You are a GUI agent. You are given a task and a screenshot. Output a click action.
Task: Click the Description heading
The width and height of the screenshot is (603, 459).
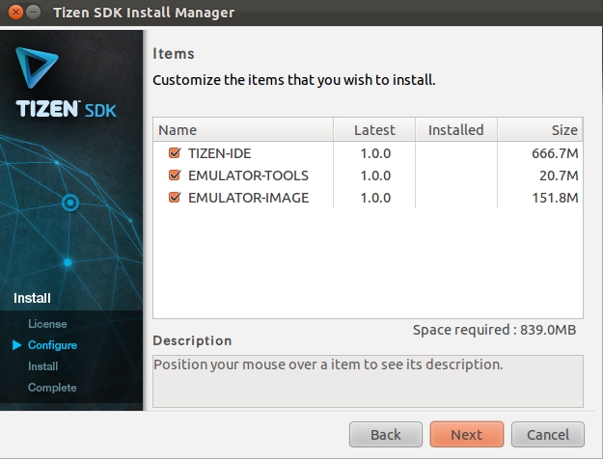pos(192,340)
